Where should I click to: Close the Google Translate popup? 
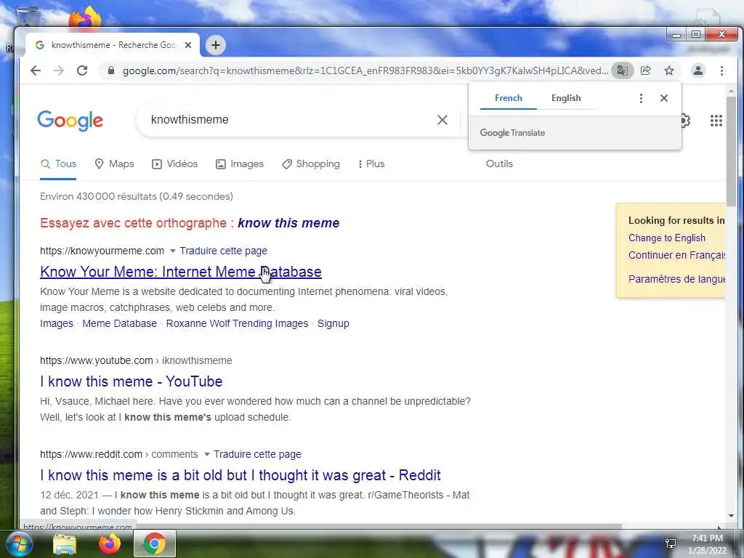pos(664,98)
